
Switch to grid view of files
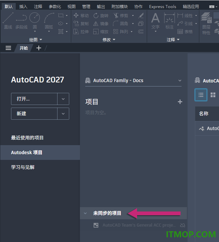(213, 95)
